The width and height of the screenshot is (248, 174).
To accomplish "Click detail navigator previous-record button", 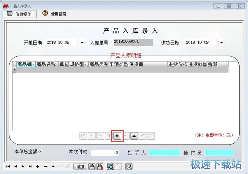I will click(92, 136).
